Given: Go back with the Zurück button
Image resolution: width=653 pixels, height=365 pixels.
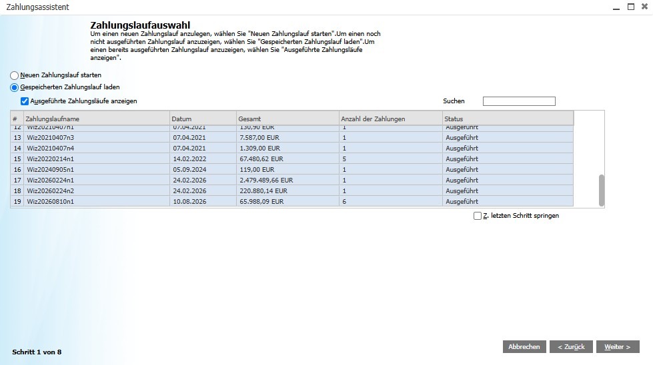Looking at the screenshot, I should click(x=571, y=347).
